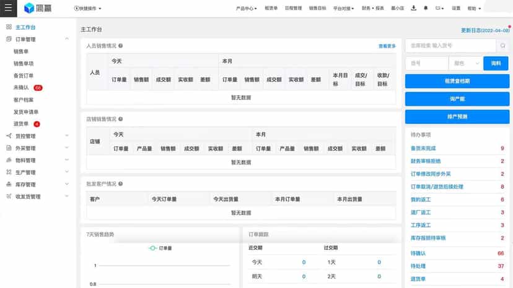The image size is (513, 288).
Task: Open 订单取消/退货后续处理 todo item
Action: (x=437, y=187)
